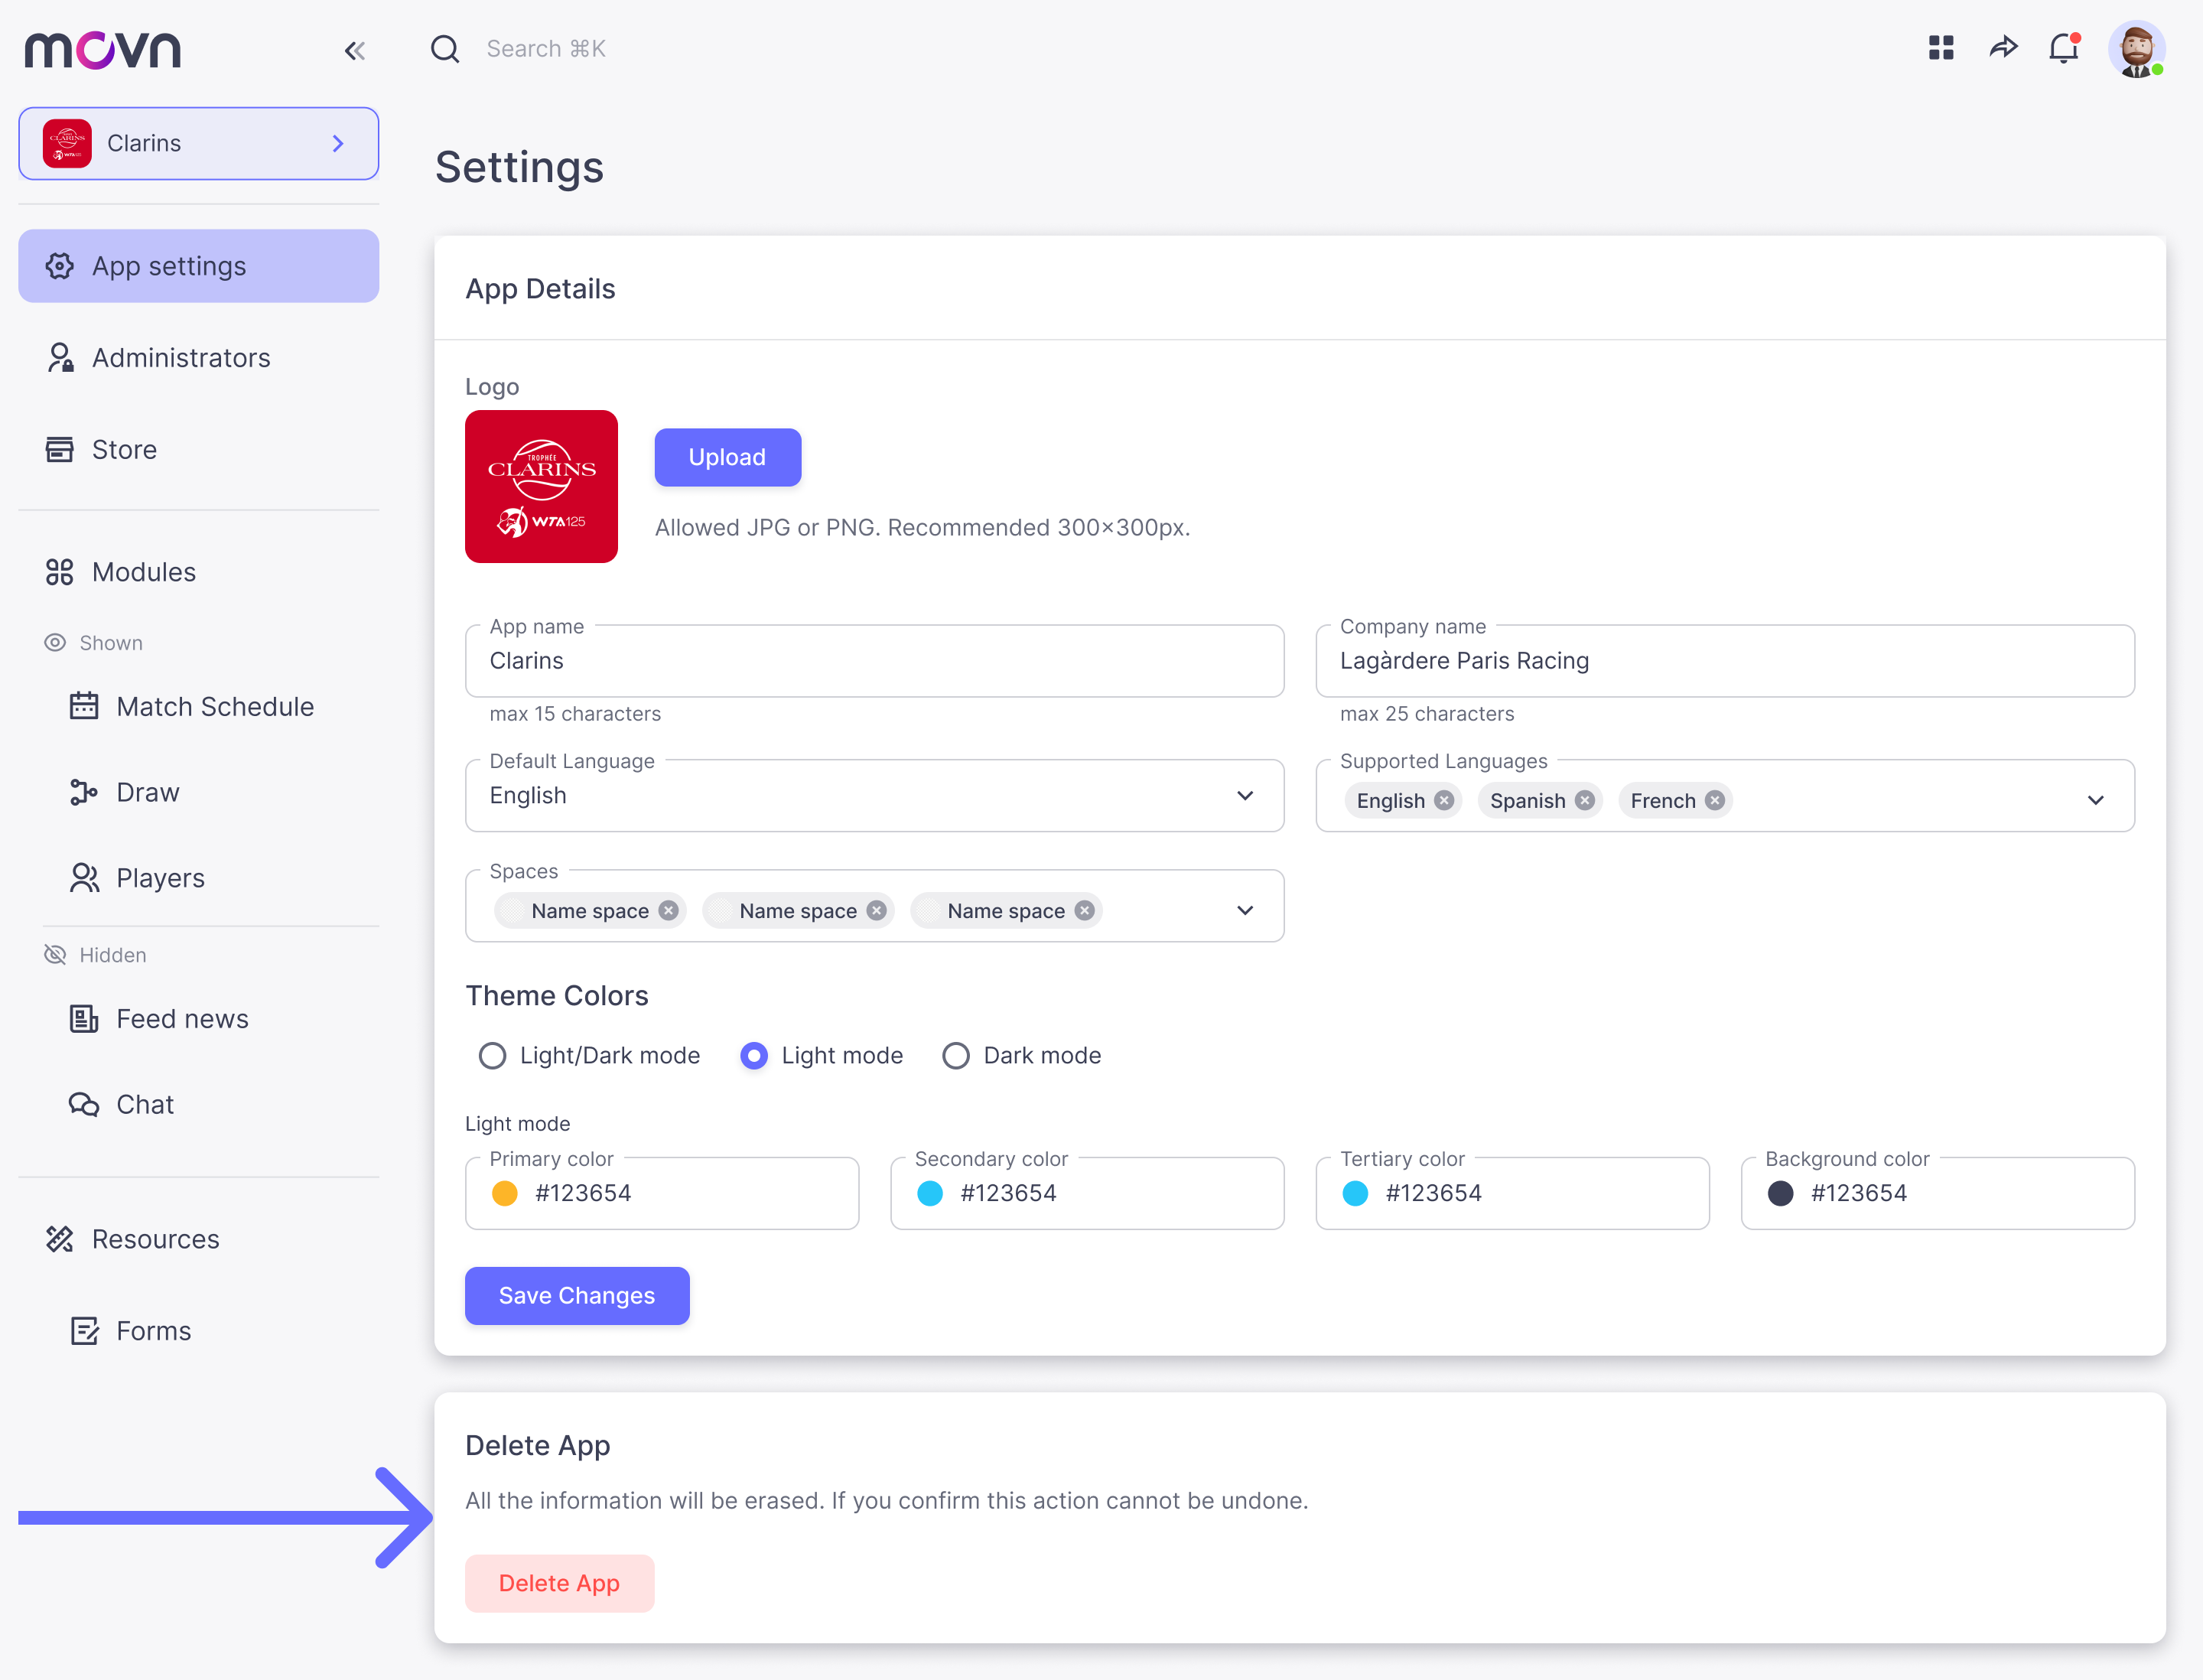Open the apps grid icon
2203x1680 pixels.
pyautogui.click(x=1941, y=47)
